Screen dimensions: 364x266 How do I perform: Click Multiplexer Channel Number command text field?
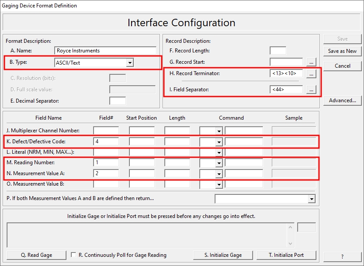click(x=244, y=131)
